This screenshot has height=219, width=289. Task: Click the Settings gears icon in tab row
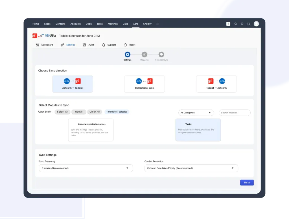(x=62, y=45)
